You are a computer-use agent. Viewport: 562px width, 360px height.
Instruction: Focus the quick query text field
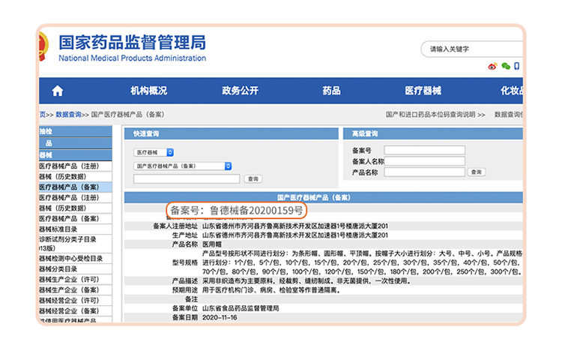(x=187, y=178)
